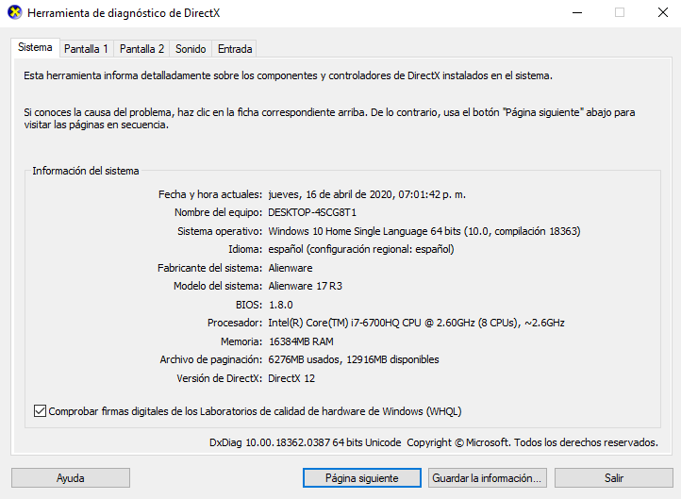681x499 pixels.
Task: Select the date value 'jueves, 16 de abril de 2020'
Action: coord(330,194)
